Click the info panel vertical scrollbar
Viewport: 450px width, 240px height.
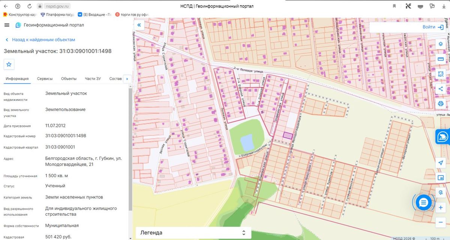(x=130, y=150)
